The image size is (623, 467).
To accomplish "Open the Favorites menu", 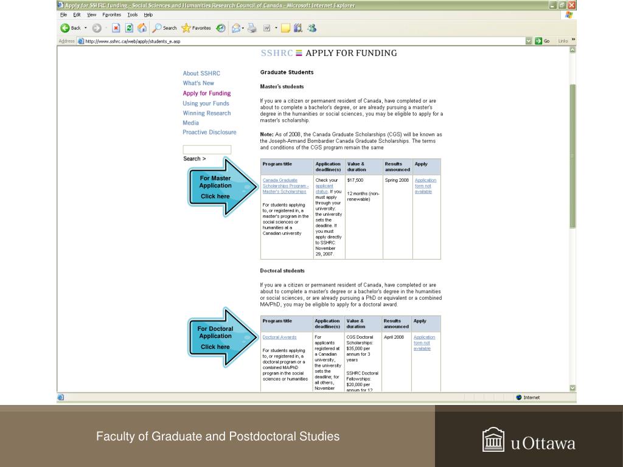I will click(112, 15).
